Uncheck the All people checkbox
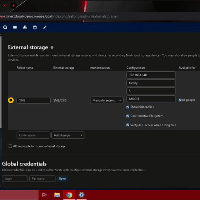This screenshot has height=200, width=200. click(x=180, y=100)
